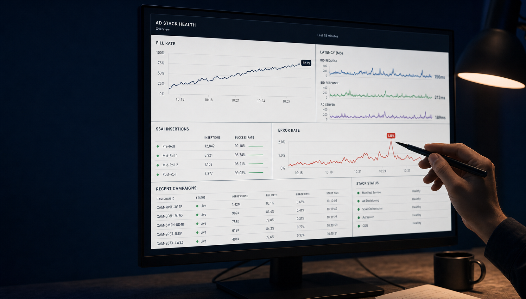Click the 99.05% success rate value
This screenshot has height=299, width=526.
240,173
